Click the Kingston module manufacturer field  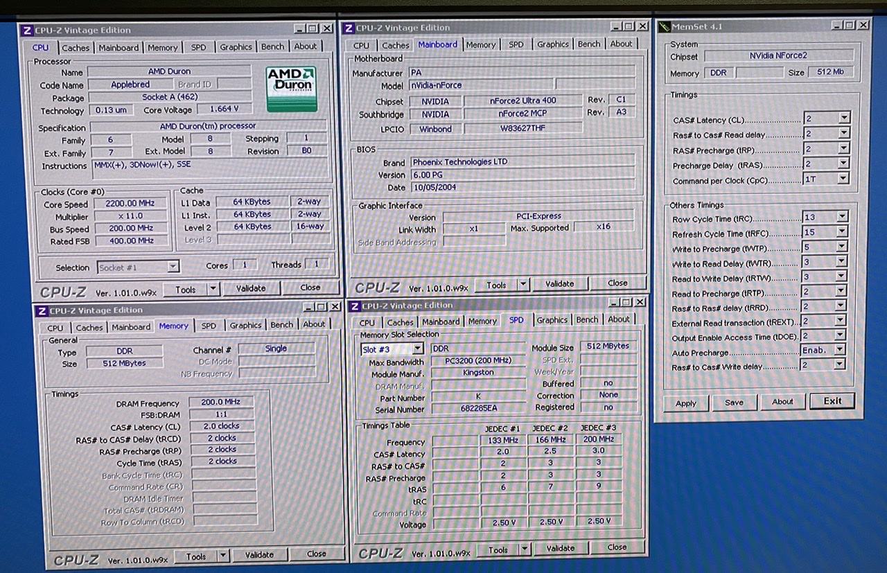point(478,373)
